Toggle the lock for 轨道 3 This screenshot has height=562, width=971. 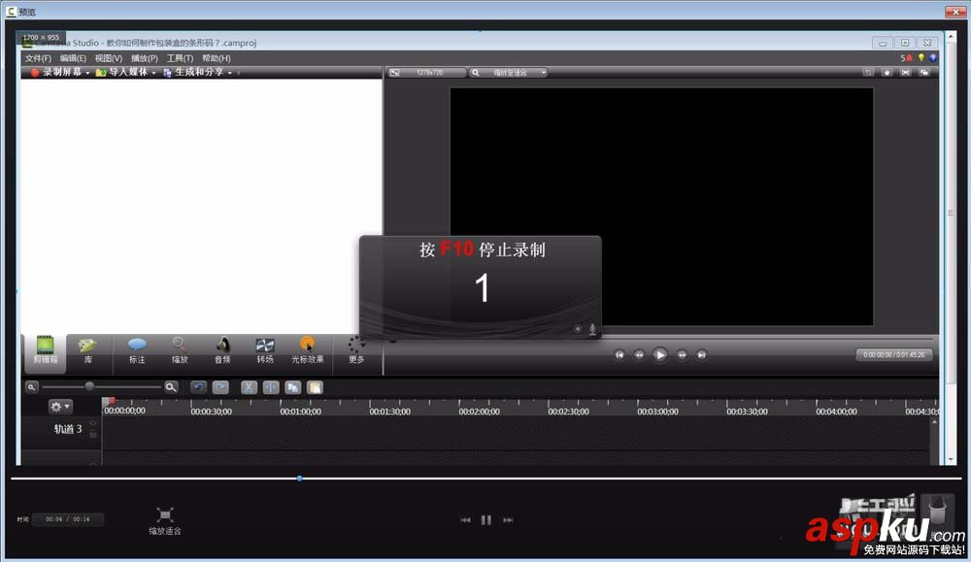[93, 435]
